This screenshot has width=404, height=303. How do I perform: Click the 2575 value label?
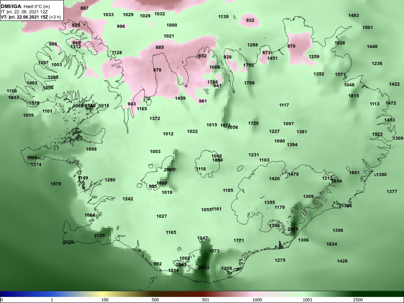[x=292, y=229]
